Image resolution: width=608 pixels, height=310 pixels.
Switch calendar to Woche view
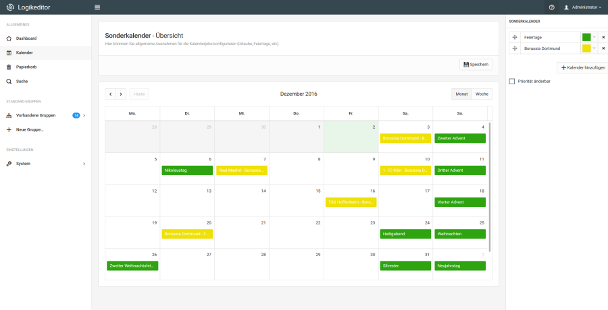pos(482,94)
